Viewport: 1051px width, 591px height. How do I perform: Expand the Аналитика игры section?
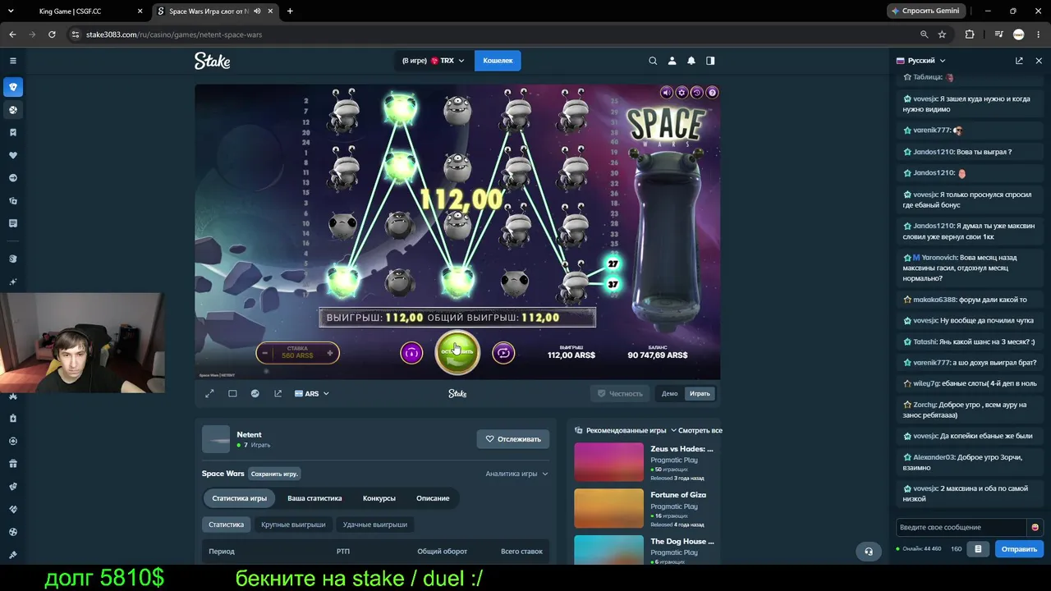pos(516,474)
